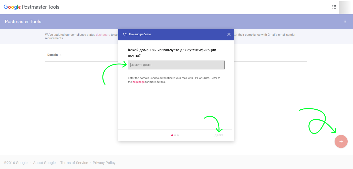Click the first pink step indicator dot

[x=172, y=135]
